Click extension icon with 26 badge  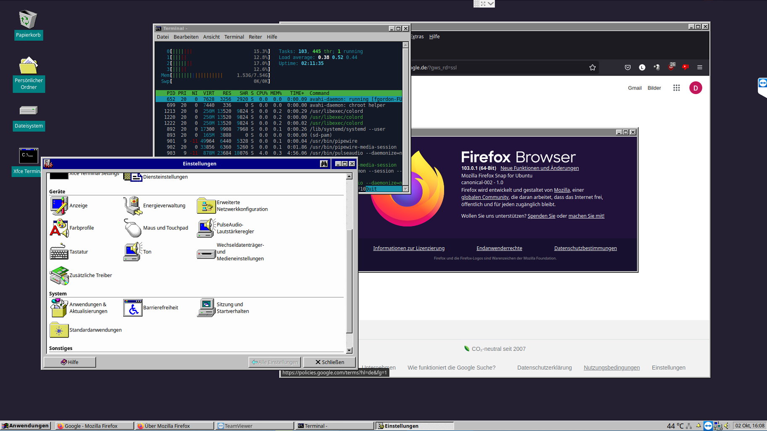(672, 67)
